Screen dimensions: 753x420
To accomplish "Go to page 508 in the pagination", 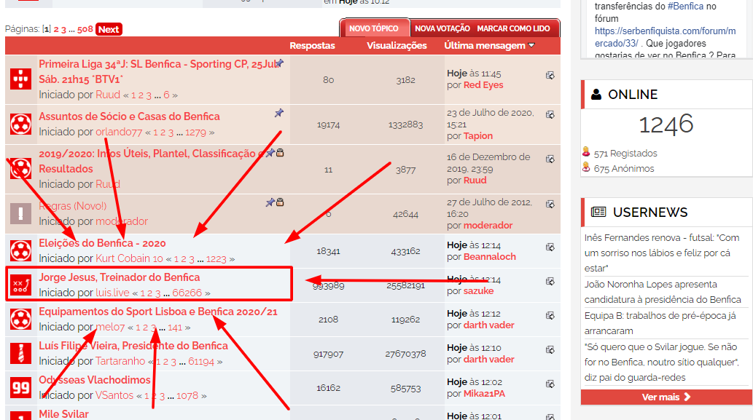I will 85,29.
